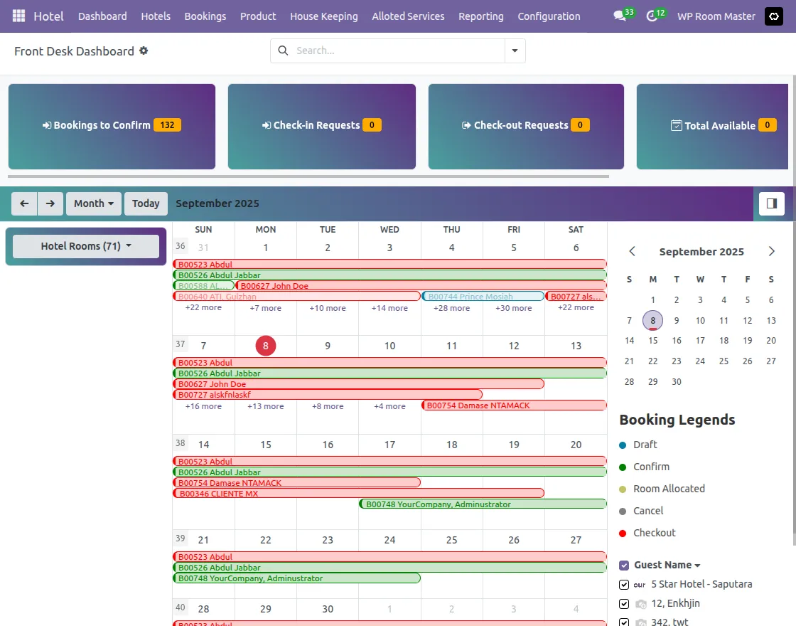Open the Reporting menu

[x=480, y=16]
